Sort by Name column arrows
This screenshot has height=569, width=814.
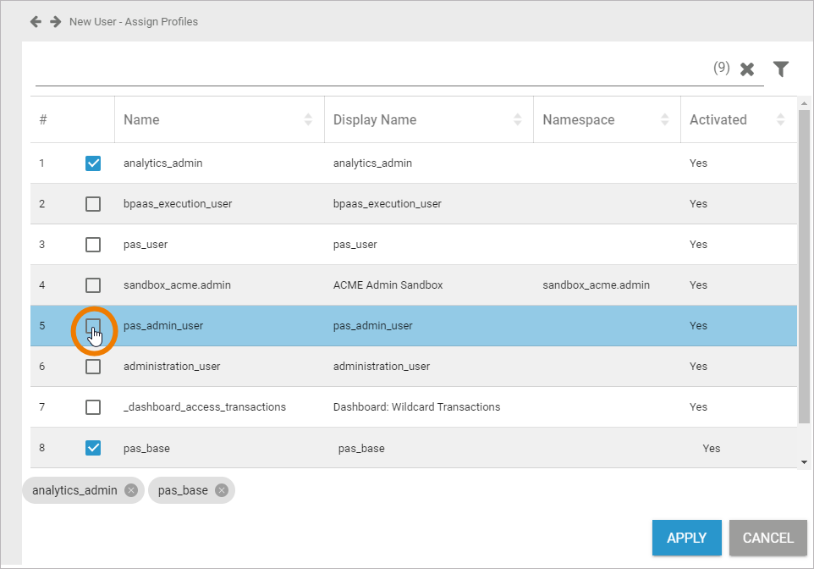click(308, 120)
